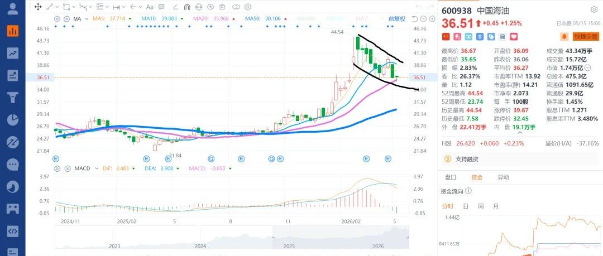Expand wave pattern tool options arrow
Screen dimensions: 603x256
90,7
